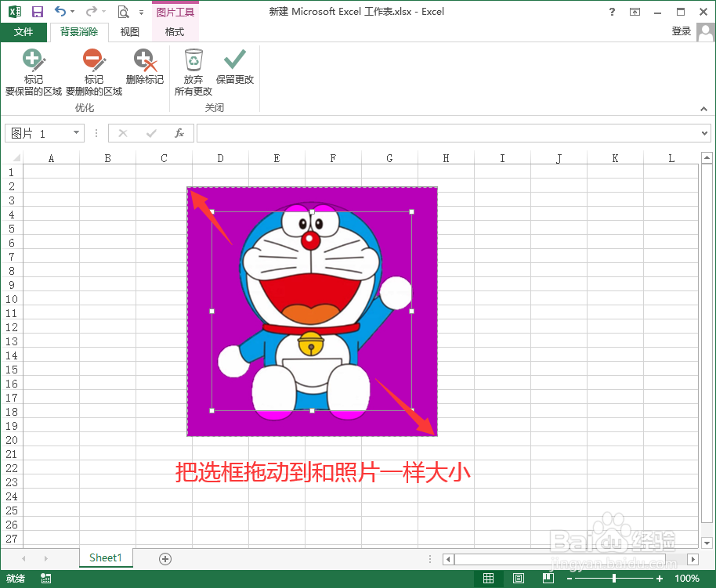Open ribbon display options button
716x588 pixels.
click(635, 12)
